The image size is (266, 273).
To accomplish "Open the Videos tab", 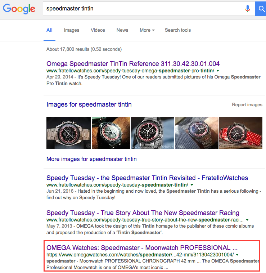I will [98, 30].
